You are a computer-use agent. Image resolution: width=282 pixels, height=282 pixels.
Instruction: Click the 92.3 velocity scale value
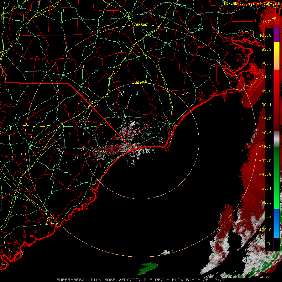pyautogui.click(x=267, y=49)
